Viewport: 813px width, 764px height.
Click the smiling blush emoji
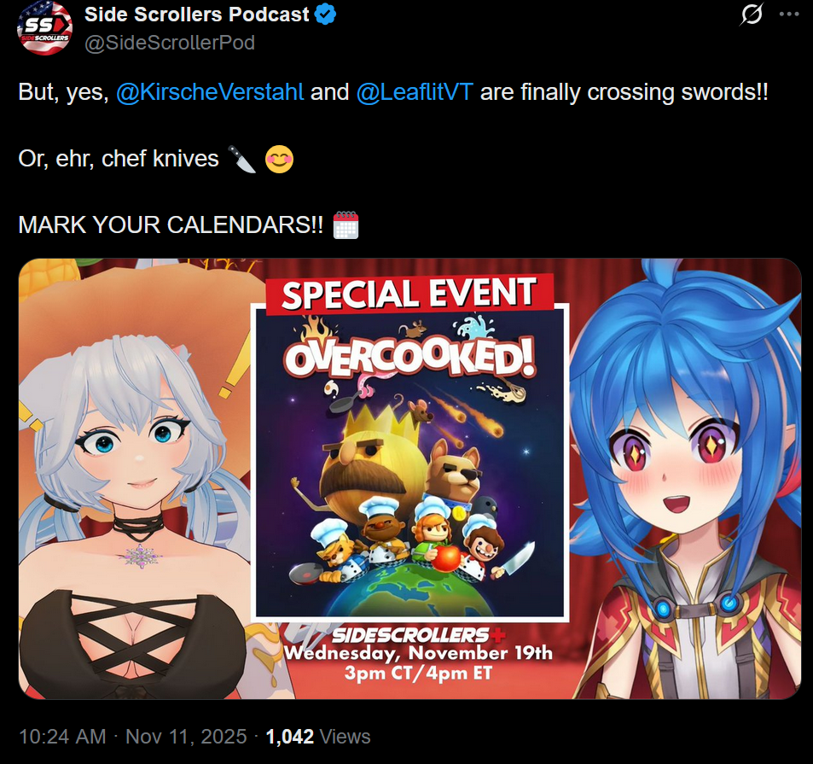coord(280,159)
